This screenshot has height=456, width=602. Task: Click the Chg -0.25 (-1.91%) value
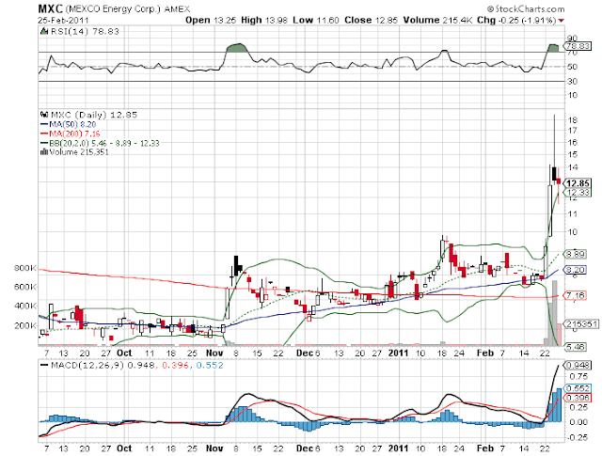click(516, 20)
